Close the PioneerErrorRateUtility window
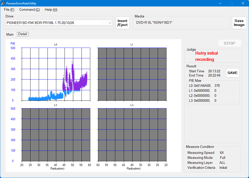Viewport: 249px width, 178px height. click(x=243, y=3)
